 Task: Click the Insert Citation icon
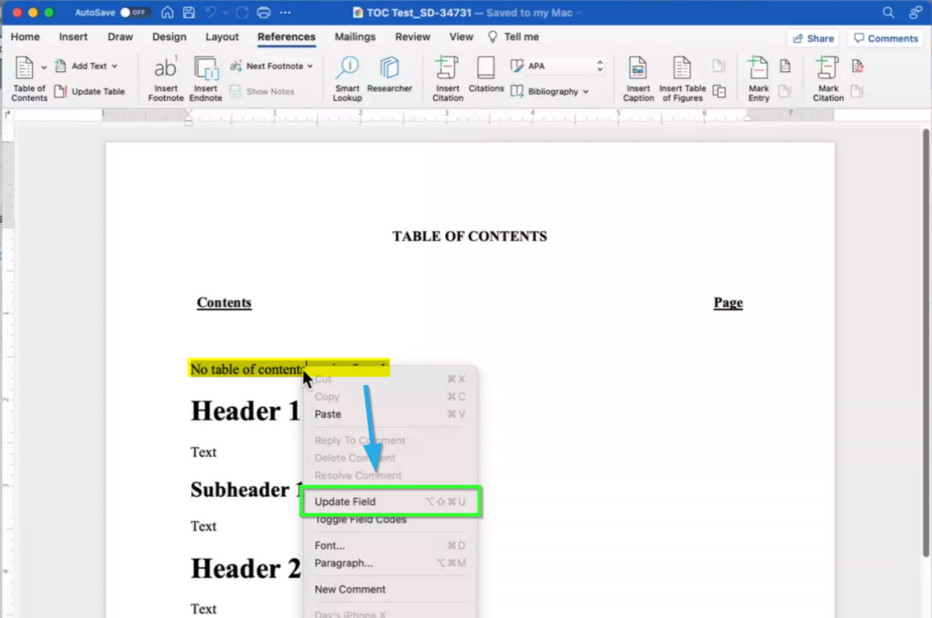coord(447,69)
